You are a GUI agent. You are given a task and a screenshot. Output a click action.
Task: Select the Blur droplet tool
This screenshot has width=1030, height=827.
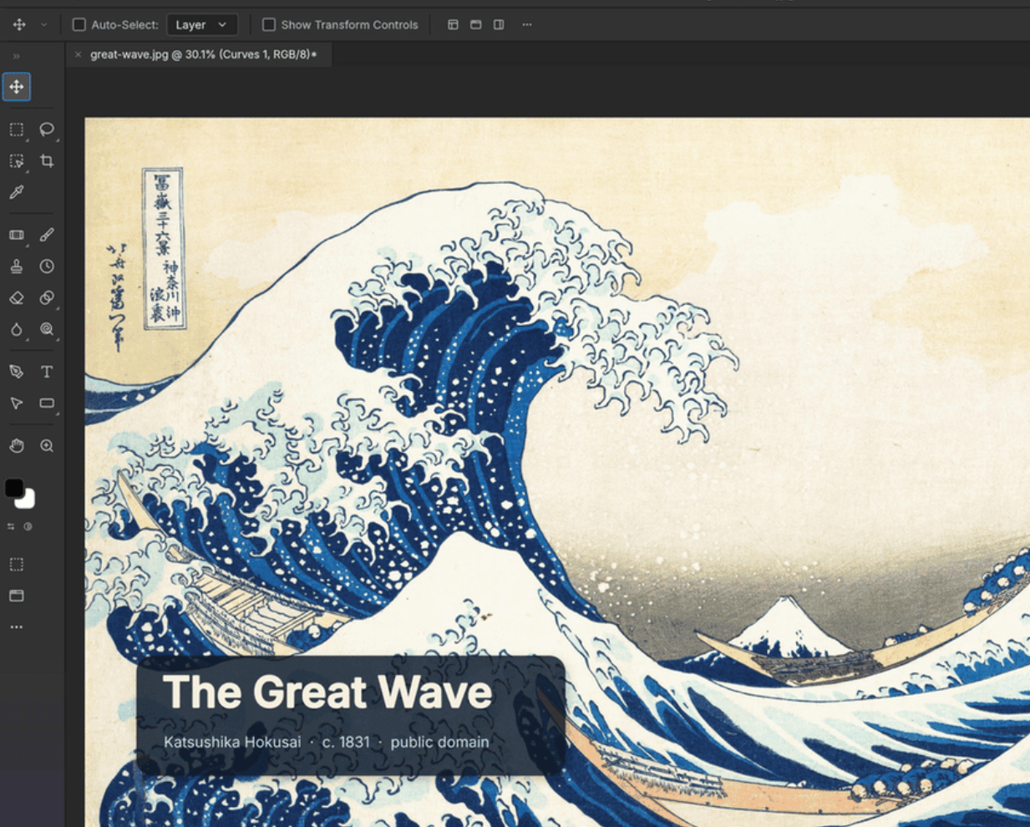pyautogui.click(x=17, y=329)
